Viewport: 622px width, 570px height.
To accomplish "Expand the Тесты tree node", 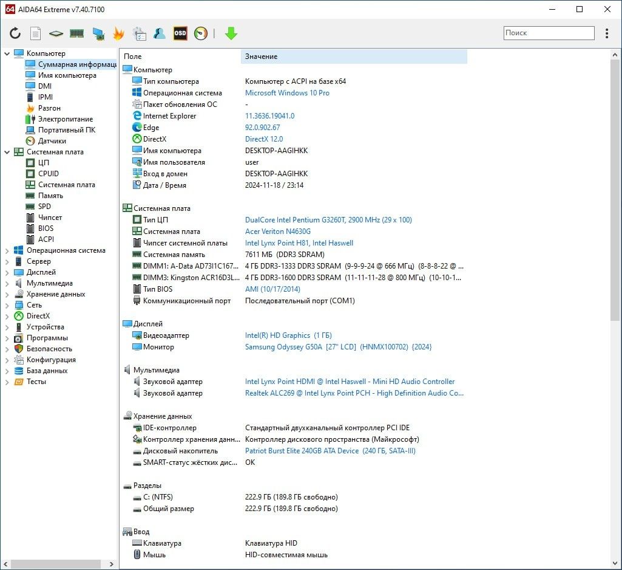I will tap(7, 382).
